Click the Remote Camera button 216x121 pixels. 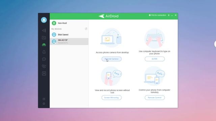point(112,59)
